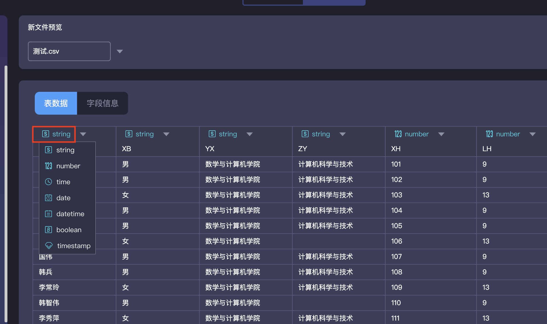This screenshot has width=547, height=324.
Task: Click the 123 number icon in dropdown list
Action: tap(48, 166)
